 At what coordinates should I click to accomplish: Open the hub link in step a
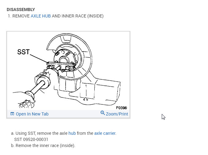pyautogui.click(x=72, y=133)
